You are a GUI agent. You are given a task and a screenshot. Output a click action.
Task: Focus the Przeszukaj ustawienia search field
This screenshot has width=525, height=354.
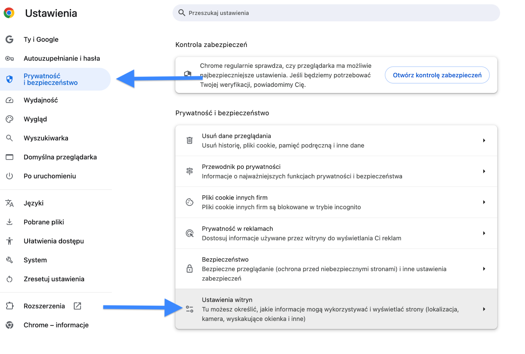(336, 13)
